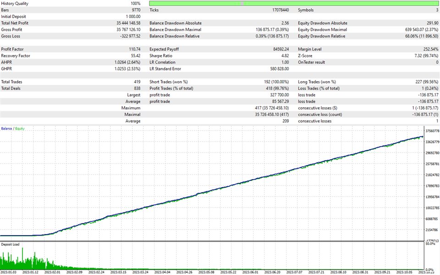Click the date label '2023.04.26'
The width and height of the screenshot is (440, 275).
coord(184,272)
